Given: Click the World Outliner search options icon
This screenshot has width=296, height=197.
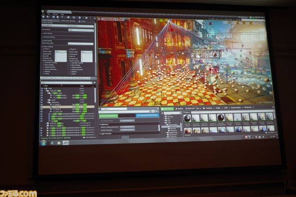Looking at the screenshot, I should click(94, 82).
